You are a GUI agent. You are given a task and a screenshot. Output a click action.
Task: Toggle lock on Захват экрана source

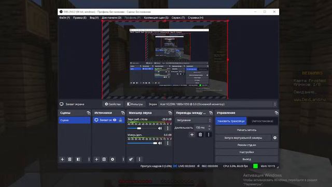[120, 120]
